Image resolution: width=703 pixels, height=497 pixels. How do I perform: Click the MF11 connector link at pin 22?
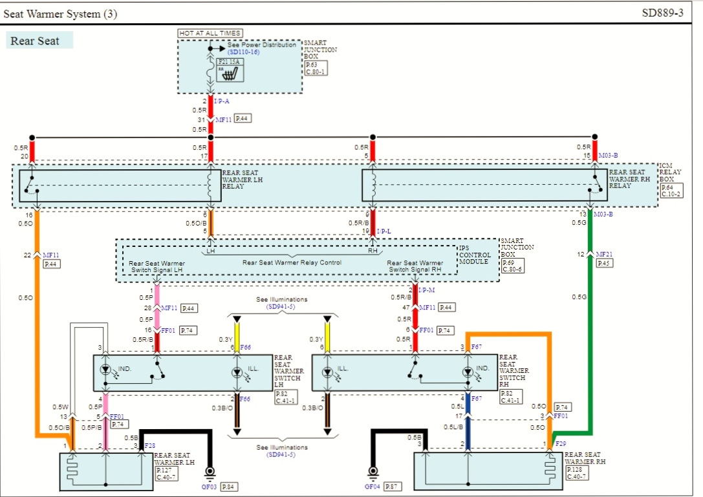[50, 255]
